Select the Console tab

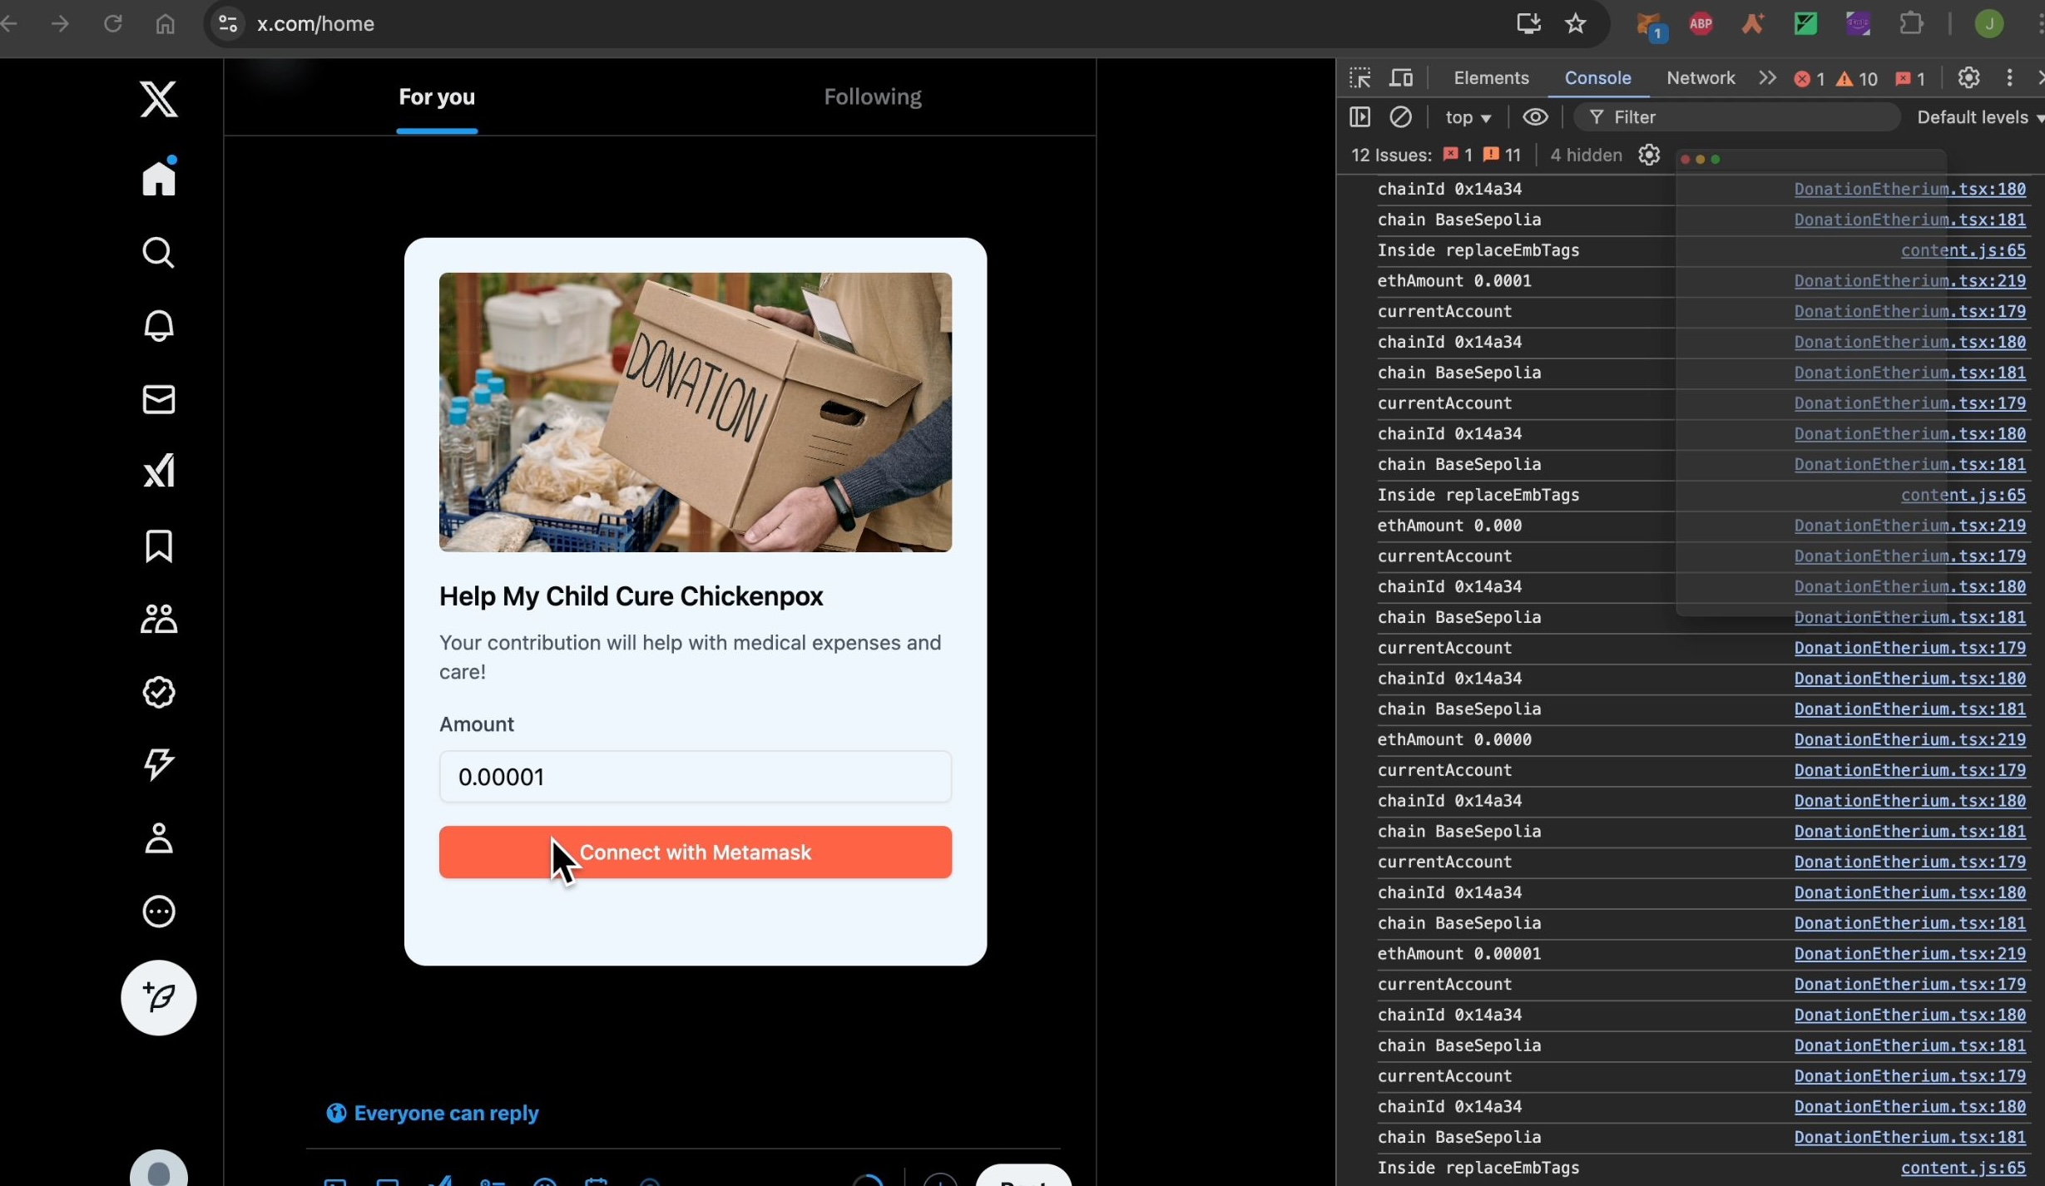click(x=1597, y=77)
